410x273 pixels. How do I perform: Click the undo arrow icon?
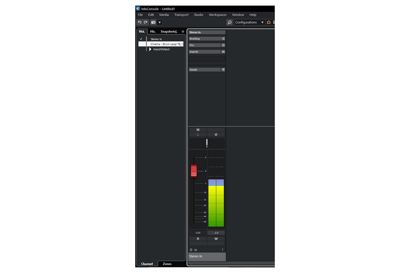139,23
